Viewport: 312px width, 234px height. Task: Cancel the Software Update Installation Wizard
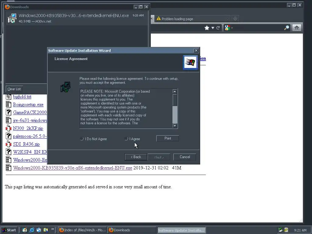pyautogui.click(x=185, y=157)
